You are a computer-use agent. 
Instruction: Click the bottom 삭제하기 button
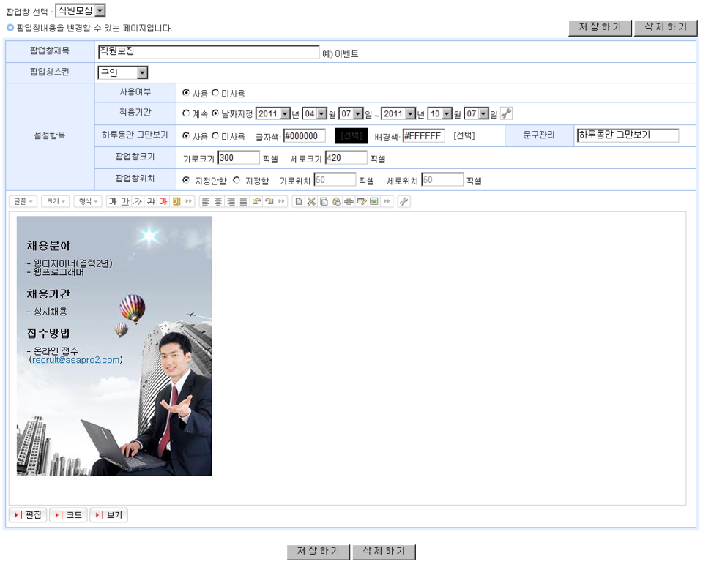pyautogui.click(x=384, y=552)
